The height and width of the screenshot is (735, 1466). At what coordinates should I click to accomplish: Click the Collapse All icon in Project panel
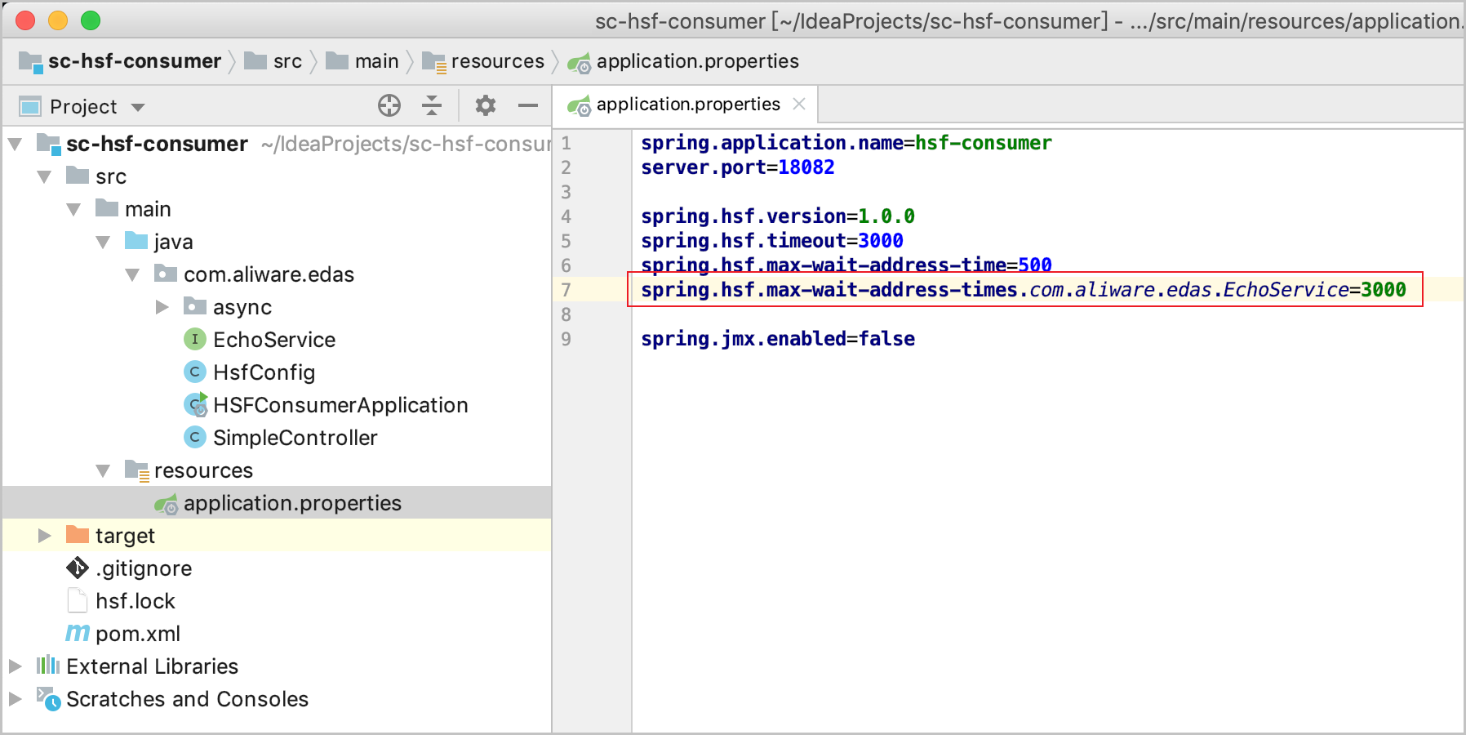(432, 105)
